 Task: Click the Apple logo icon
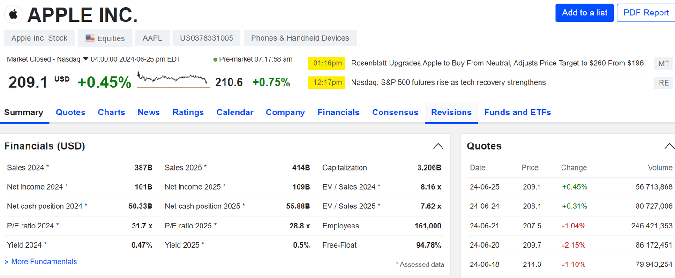pyautogui.click(x=13, y=14)
